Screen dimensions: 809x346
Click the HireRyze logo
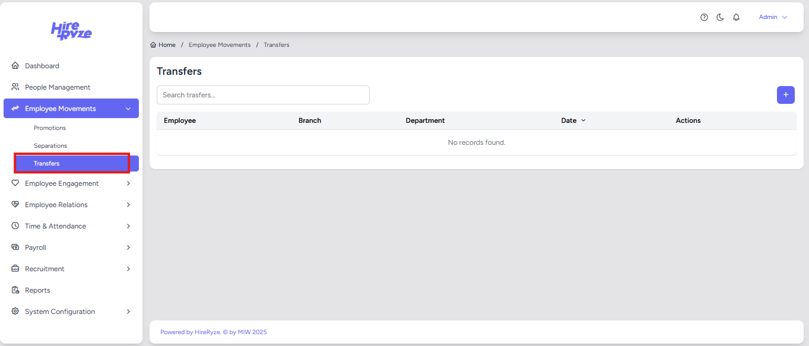71,30
